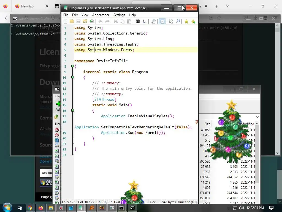
Task: Click the paste clipboard icon
Action: click(129, 22)
